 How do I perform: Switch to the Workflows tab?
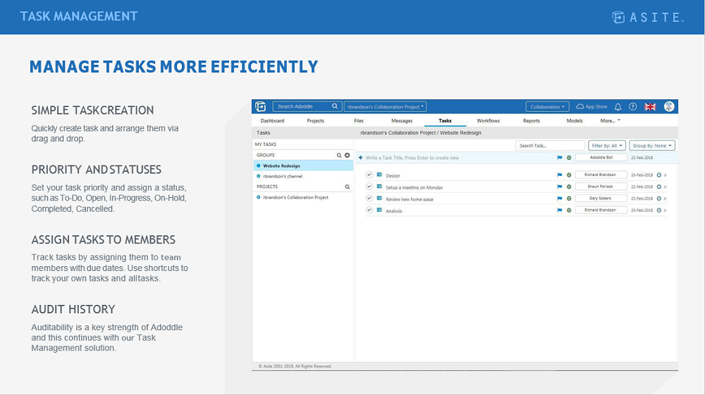(x=488, y=120)
